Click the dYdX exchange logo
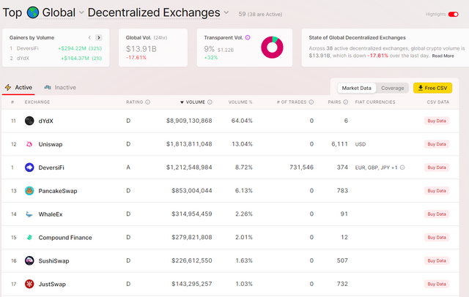Image resolution: width=469 pixels, height=297 pixels. click(x=29, y=121)
